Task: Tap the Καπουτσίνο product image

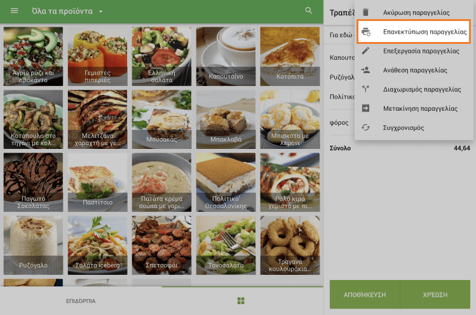Action: coord(226,55)
